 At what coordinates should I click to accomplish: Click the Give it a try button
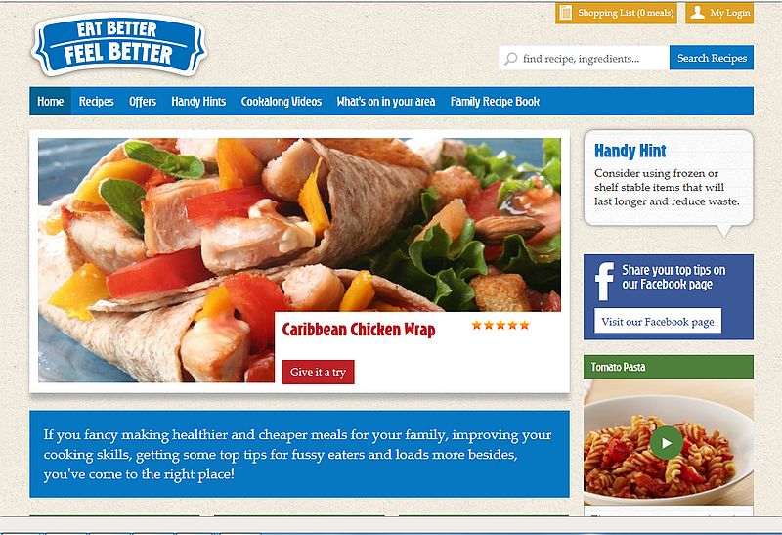tap(319, 372)
